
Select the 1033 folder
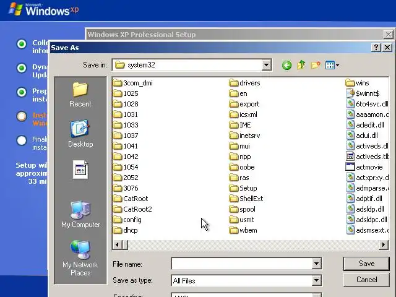coord(126,125)
